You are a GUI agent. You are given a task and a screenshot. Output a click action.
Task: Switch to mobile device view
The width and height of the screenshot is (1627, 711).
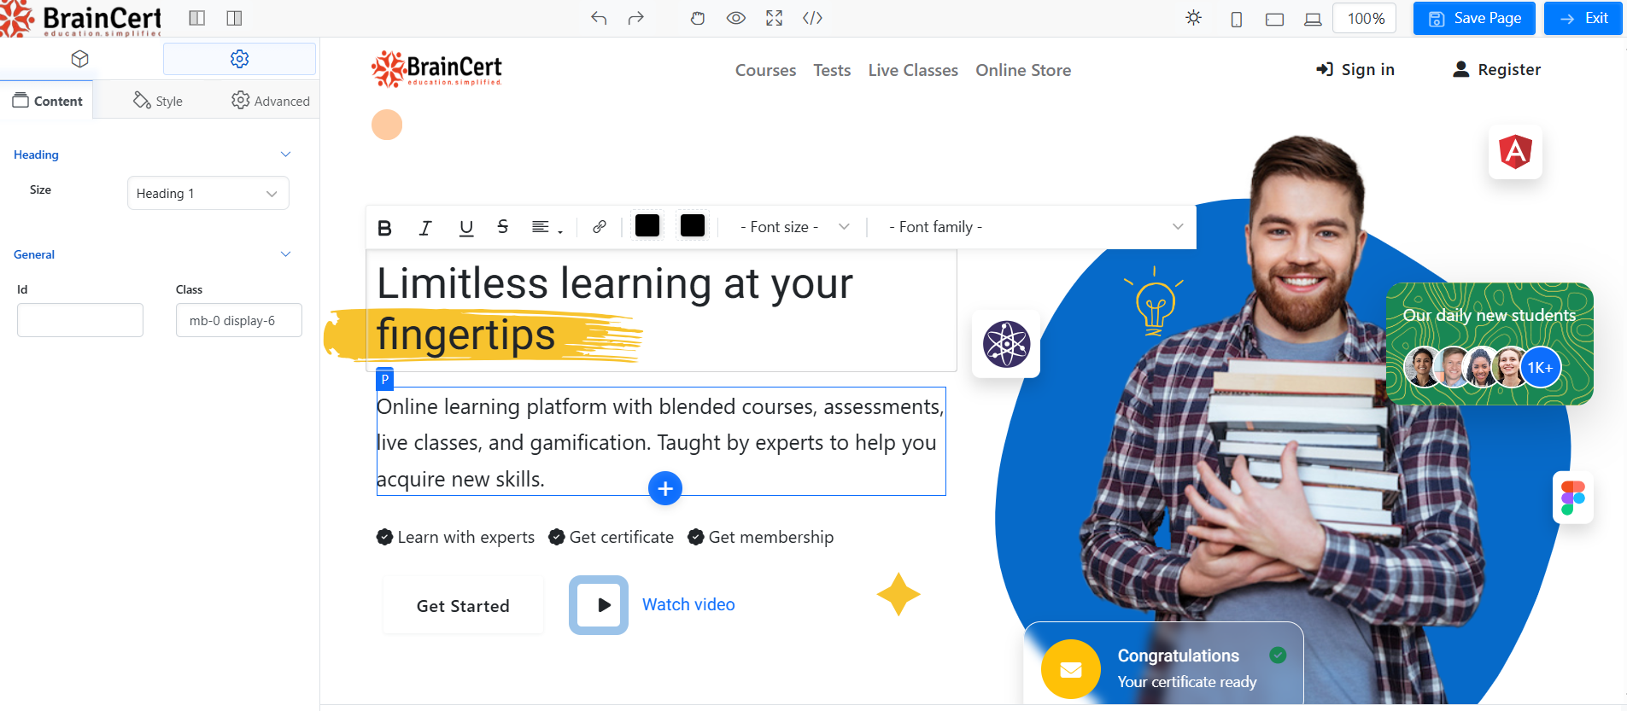(1236, 19)
